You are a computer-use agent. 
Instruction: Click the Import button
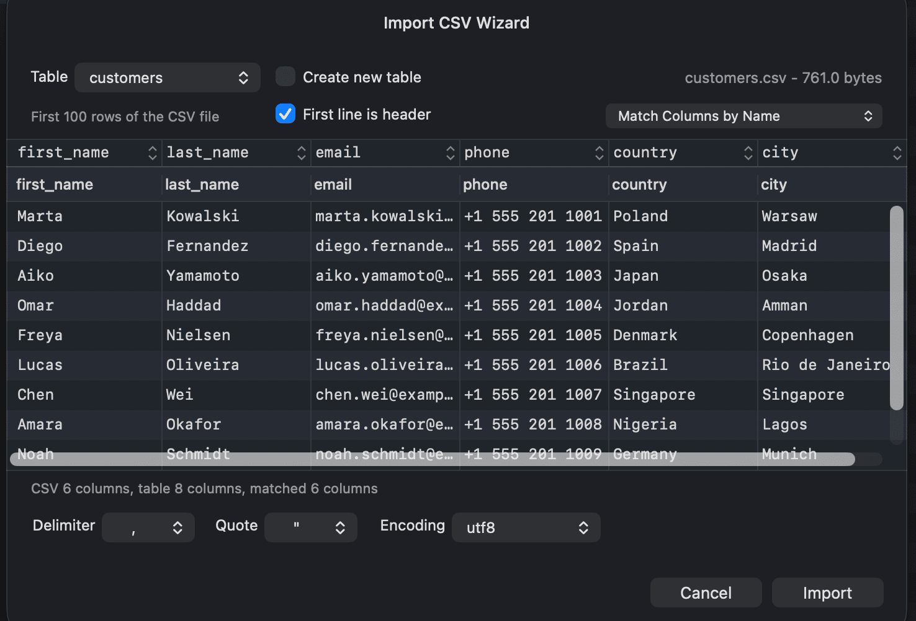(827, 592)
